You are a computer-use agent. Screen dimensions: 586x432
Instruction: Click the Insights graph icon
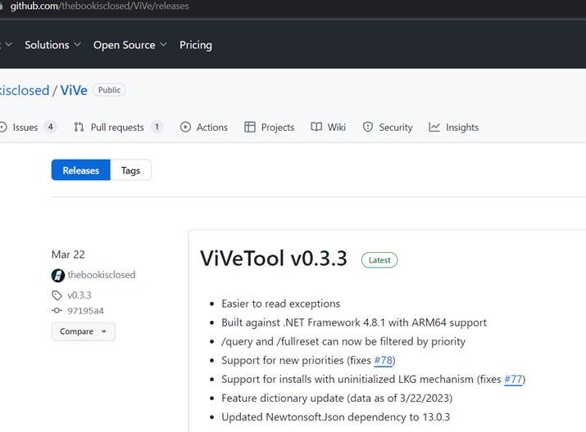(434, 127)
